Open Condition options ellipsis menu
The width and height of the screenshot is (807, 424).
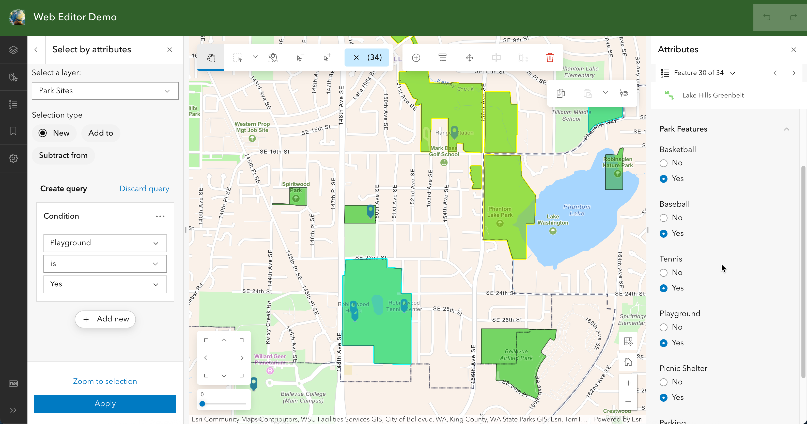coord(160,217)
